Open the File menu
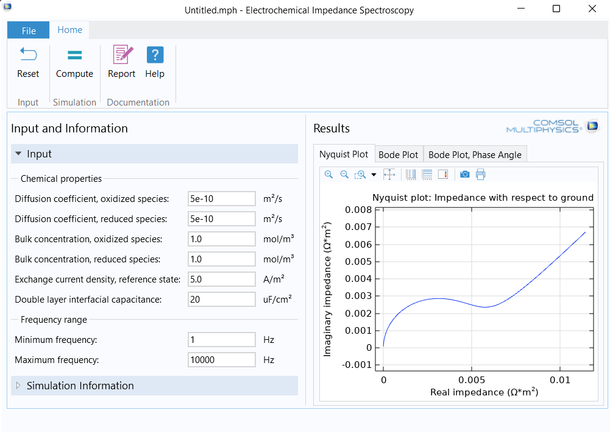610x432 pixels. coord(29,31)
